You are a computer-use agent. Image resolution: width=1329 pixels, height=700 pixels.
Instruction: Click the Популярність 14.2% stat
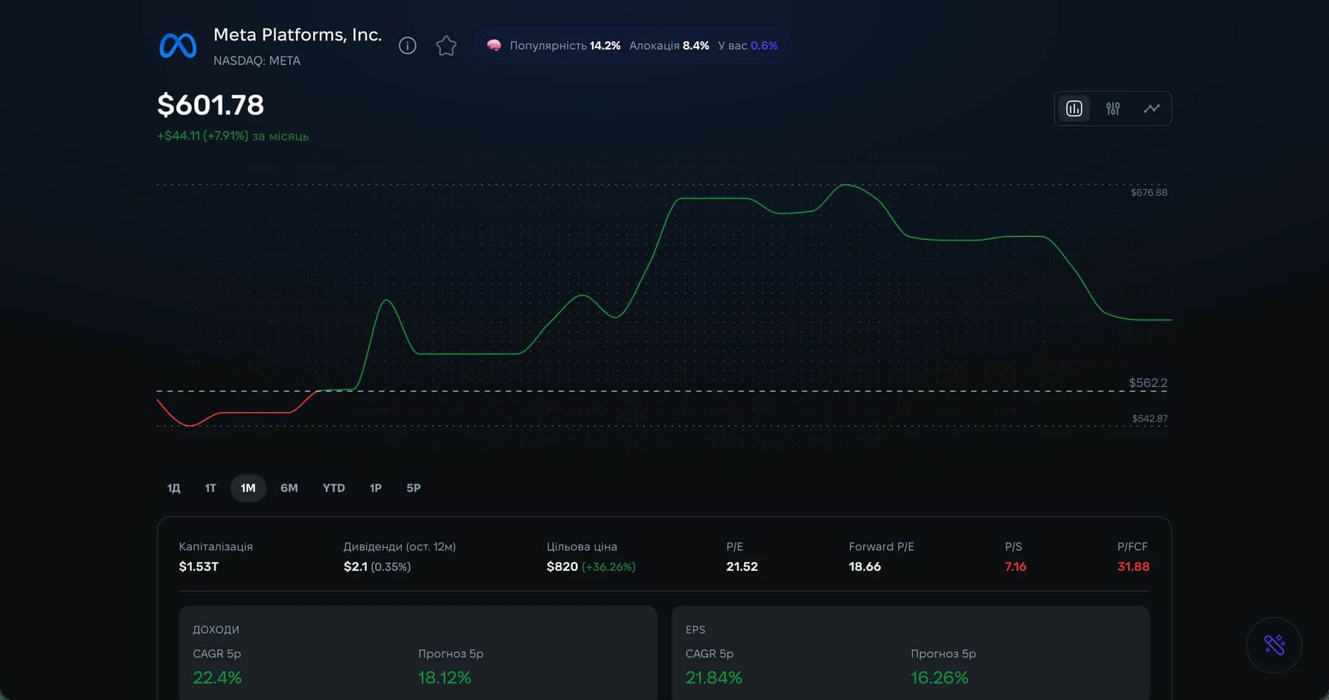pyautogui.click(x=565, y=46)
